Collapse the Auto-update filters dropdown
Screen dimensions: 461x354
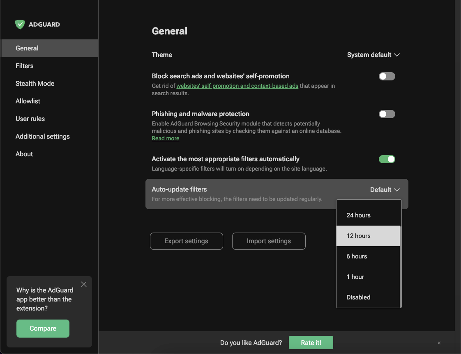pos(384,190)
